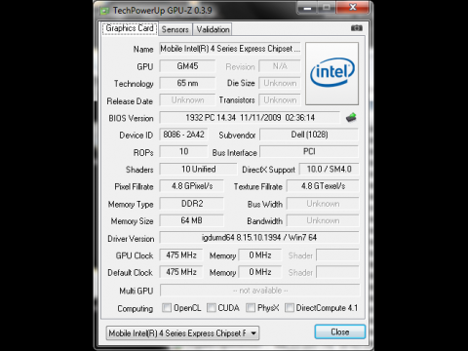Select the Graphics Card tab
468x351 pixels.
pyautogui.click(x=130, y=28)
